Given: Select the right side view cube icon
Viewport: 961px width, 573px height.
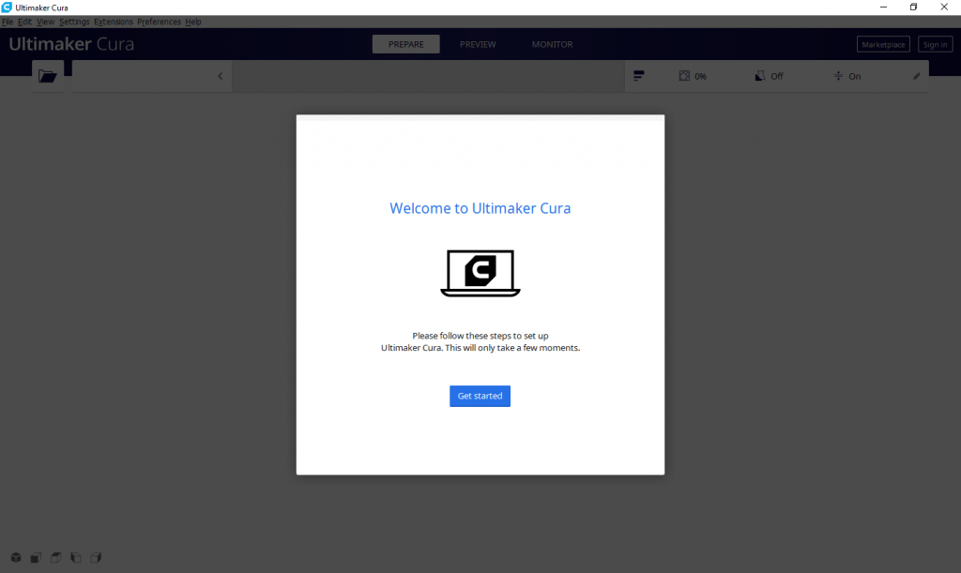Looking at the screenshot, I should click(x=96, y=558).
